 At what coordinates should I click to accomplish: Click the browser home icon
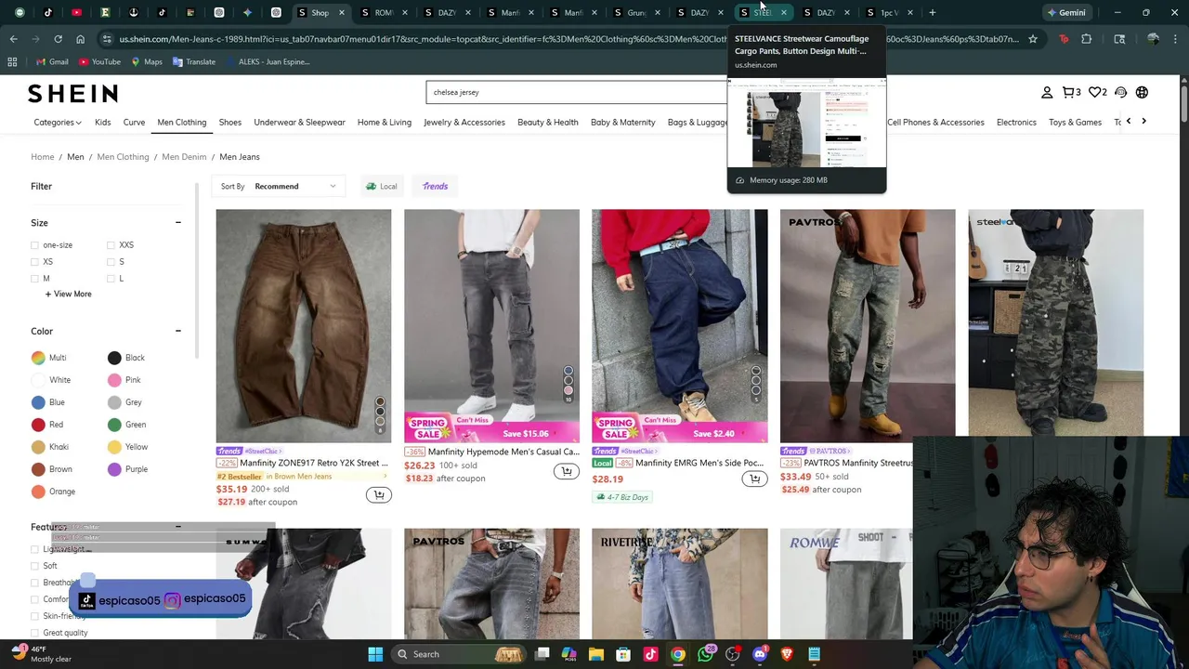point(80,39)
